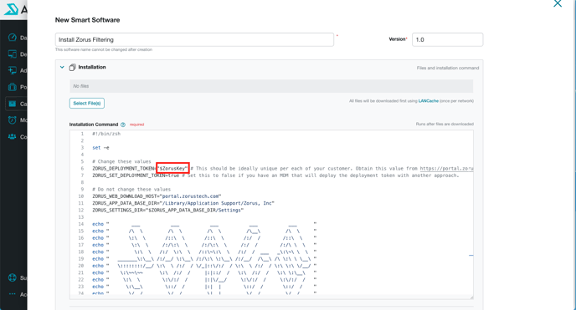Click the Installation section header label
This screenshot has width=576, height=310.
point(92,67)
